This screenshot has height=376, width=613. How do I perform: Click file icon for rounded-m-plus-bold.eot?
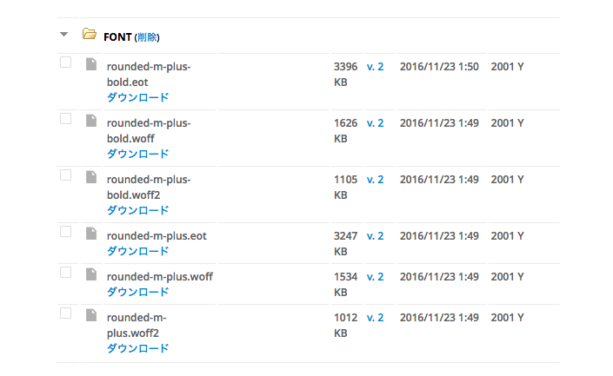(90, 63)
